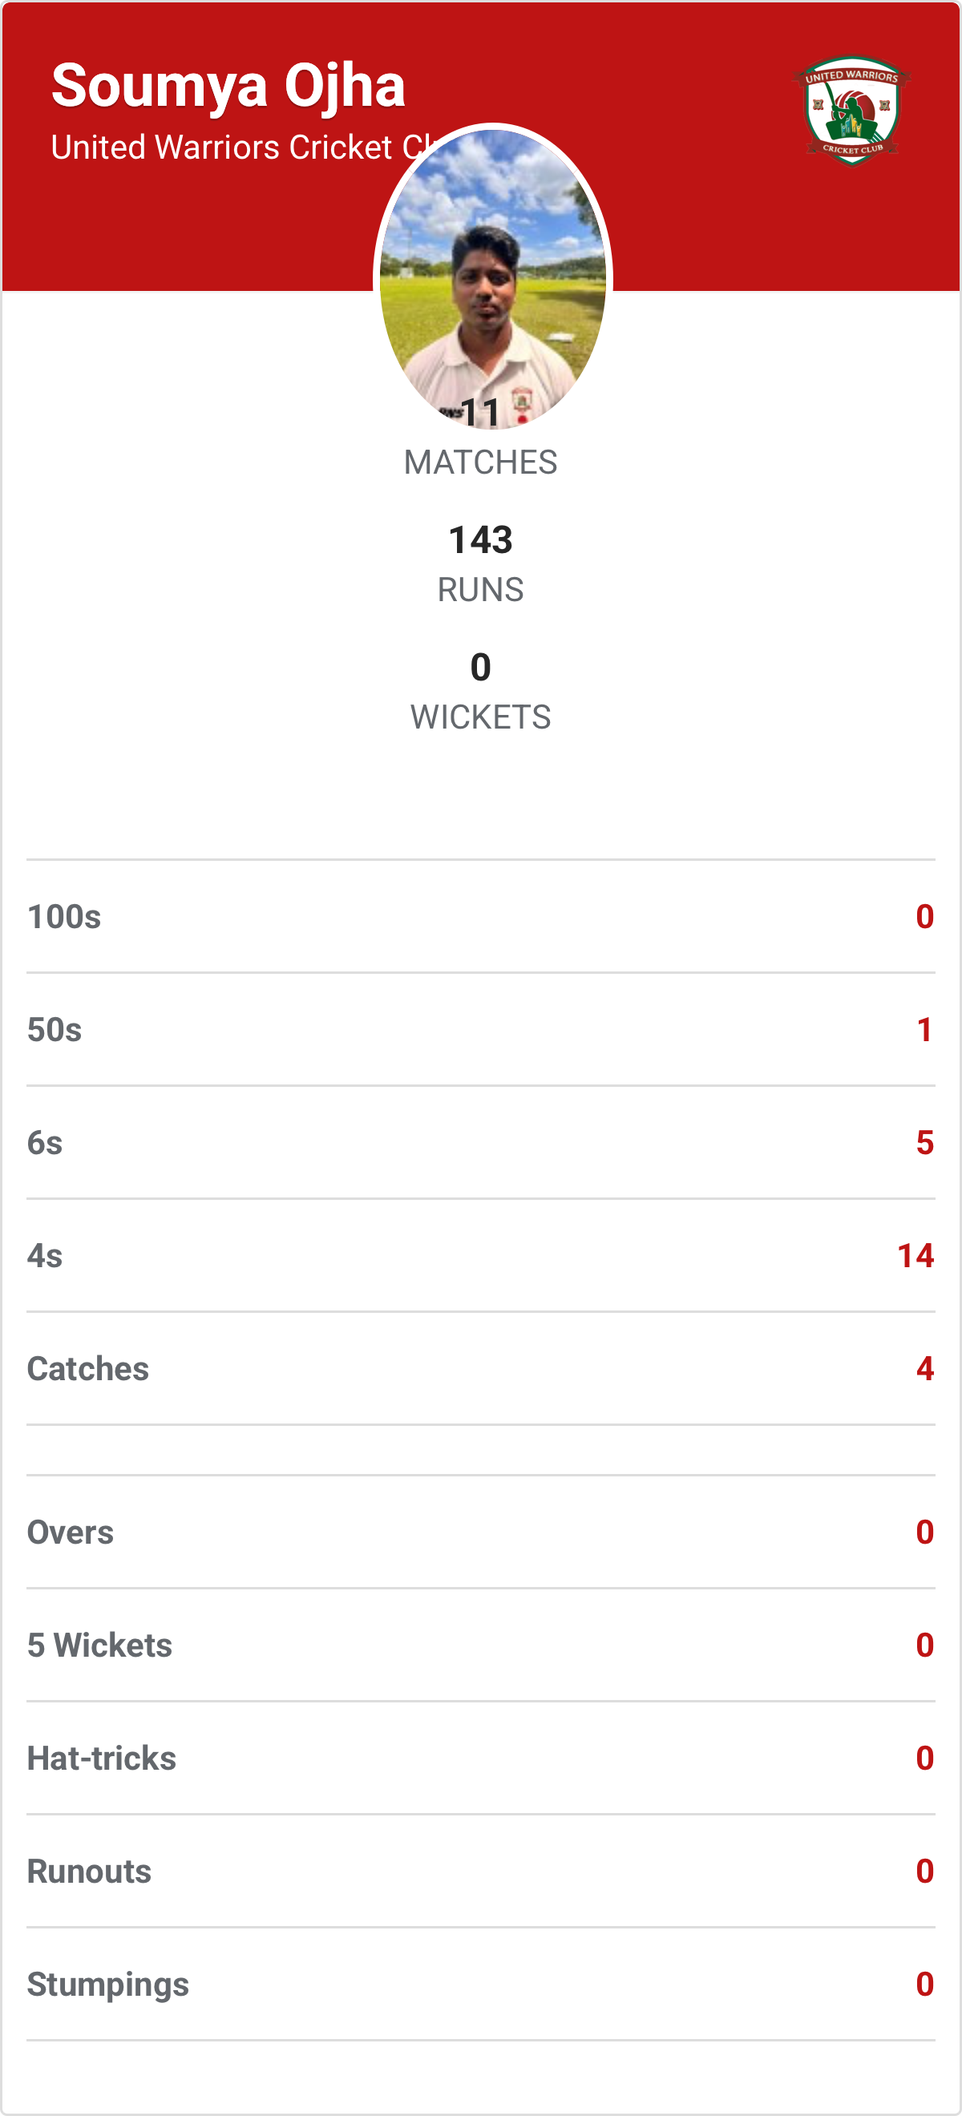Select the Hat-tricks row label
Image resolution: width=962 pixels, height=2116 pixels.
coord(102,1759)
